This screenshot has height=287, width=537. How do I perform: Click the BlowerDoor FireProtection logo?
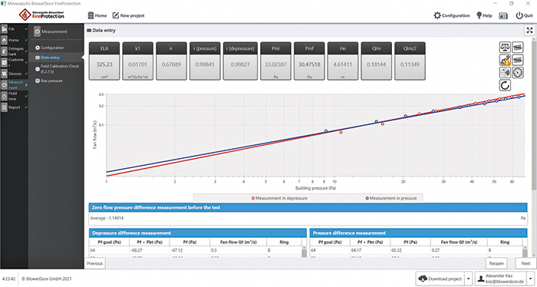point(41,15)
